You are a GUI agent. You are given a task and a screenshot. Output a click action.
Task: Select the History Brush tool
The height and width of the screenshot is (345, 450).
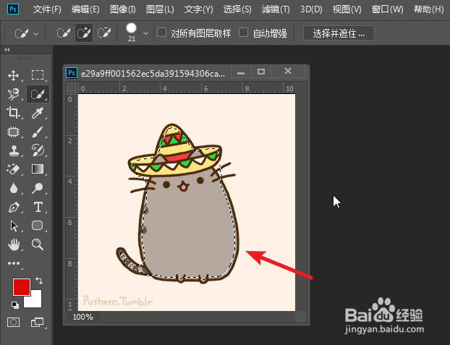38,150
